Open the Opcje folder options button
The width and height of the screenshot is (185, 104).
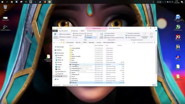tap(151, 36)
